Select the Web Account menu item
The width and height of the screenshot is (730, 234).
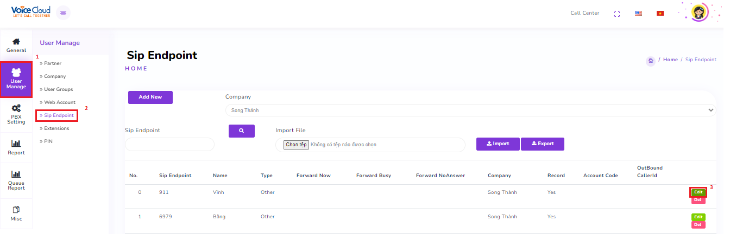click(60, 102)
